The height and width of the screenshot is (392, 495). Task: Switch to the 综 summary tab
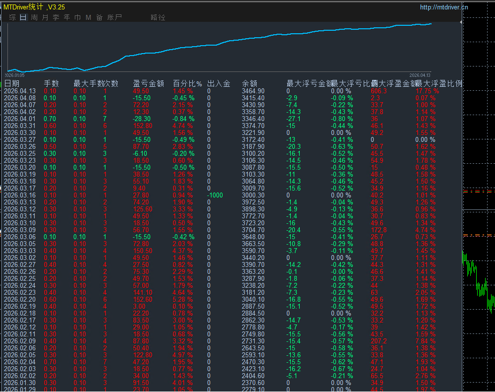click(x=12, y=17)
